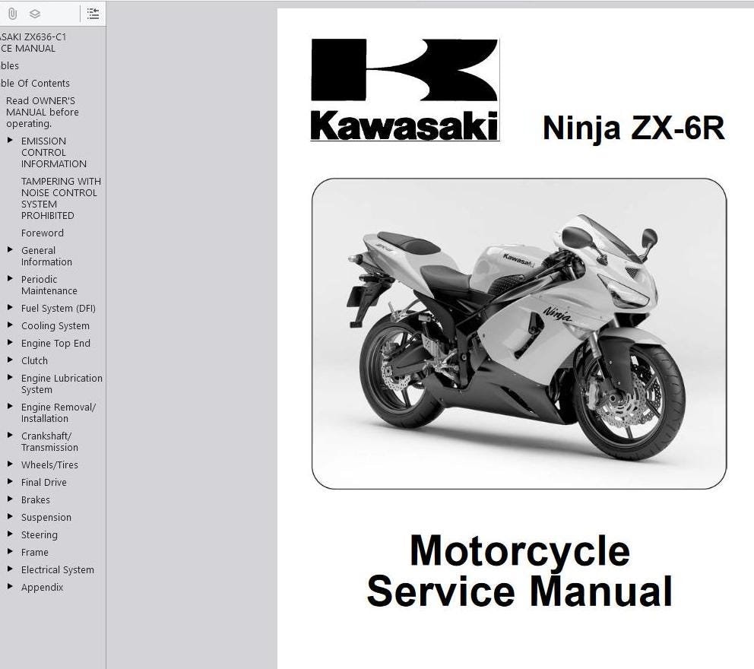Expand the Electrical System bookmark arrow
Screen dimensions: 754x669
[10, 569]
